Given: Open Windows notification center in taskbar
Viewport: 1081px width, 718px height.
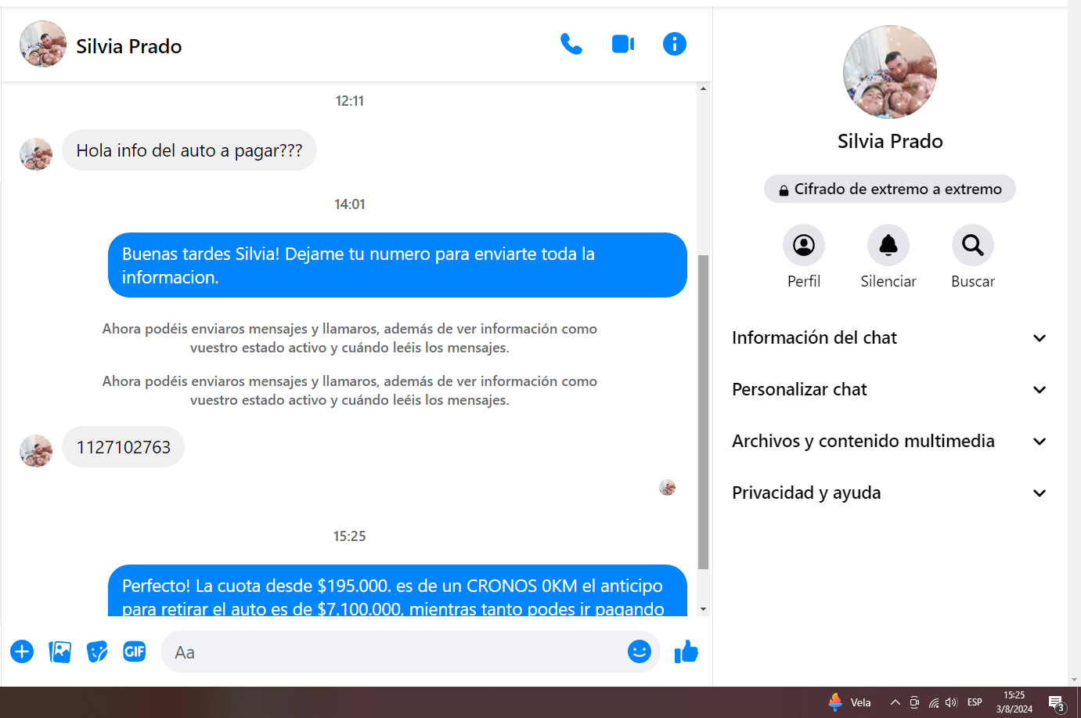Looking at the screenshot, I should [1056, 702].
